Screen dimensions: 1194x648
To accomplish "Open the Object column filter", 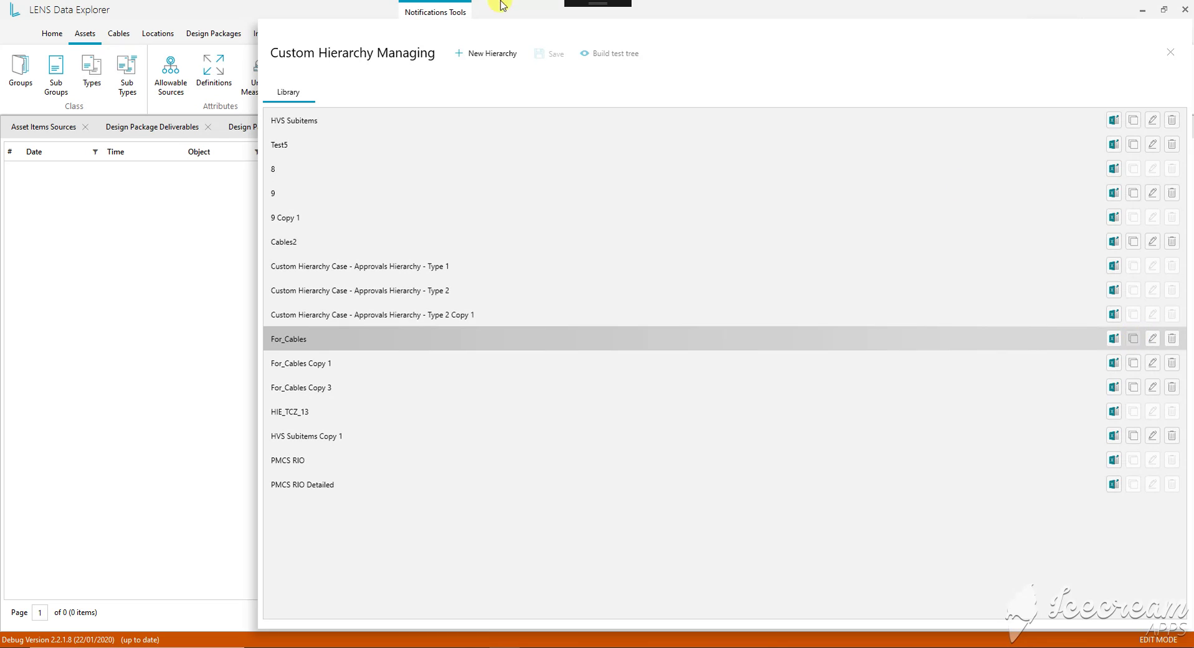I will click(256, 152).
